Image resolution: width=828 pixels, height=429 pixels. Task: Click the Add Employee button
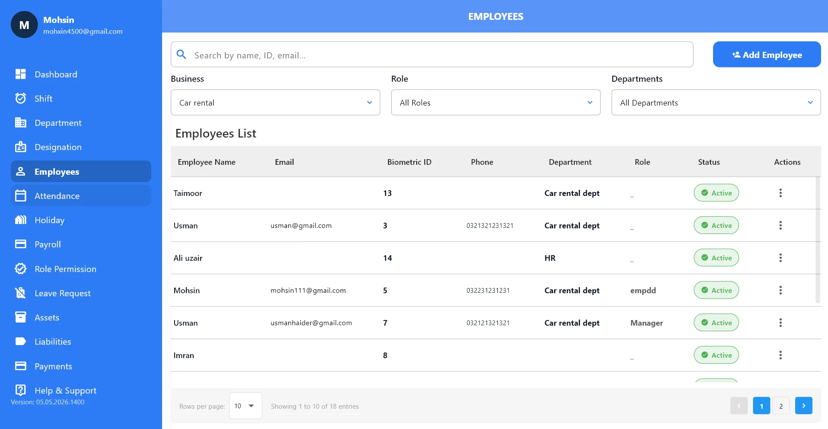click(x=767, y=54)
